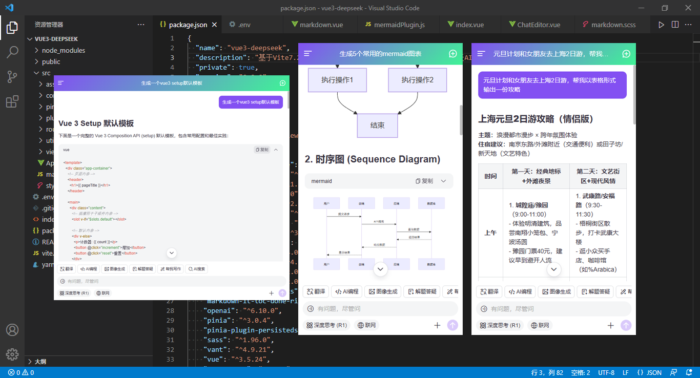
Task: Select JSON language mode in the status bar
Action: click(650, 372)
